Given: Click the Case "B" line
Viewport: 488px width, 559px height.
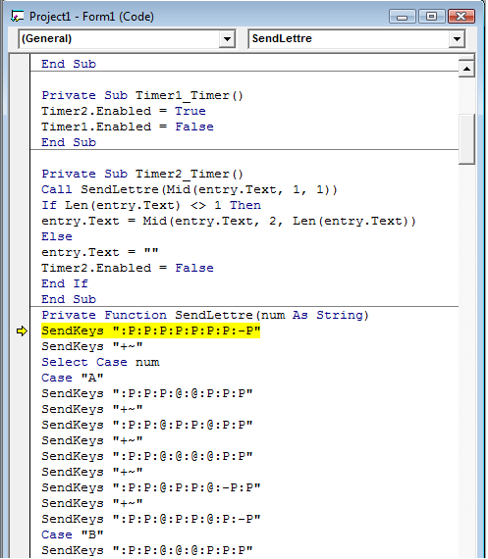Looking at the screenshot, I should (x=73, y=534).
